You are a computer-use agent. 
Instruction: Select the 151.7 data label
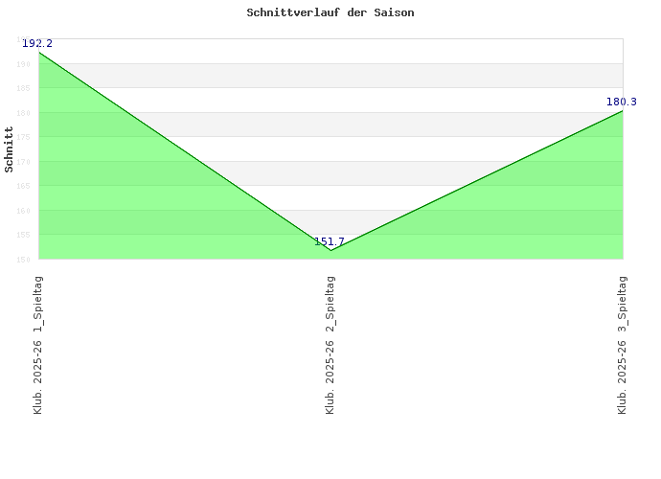click(330, 241)
